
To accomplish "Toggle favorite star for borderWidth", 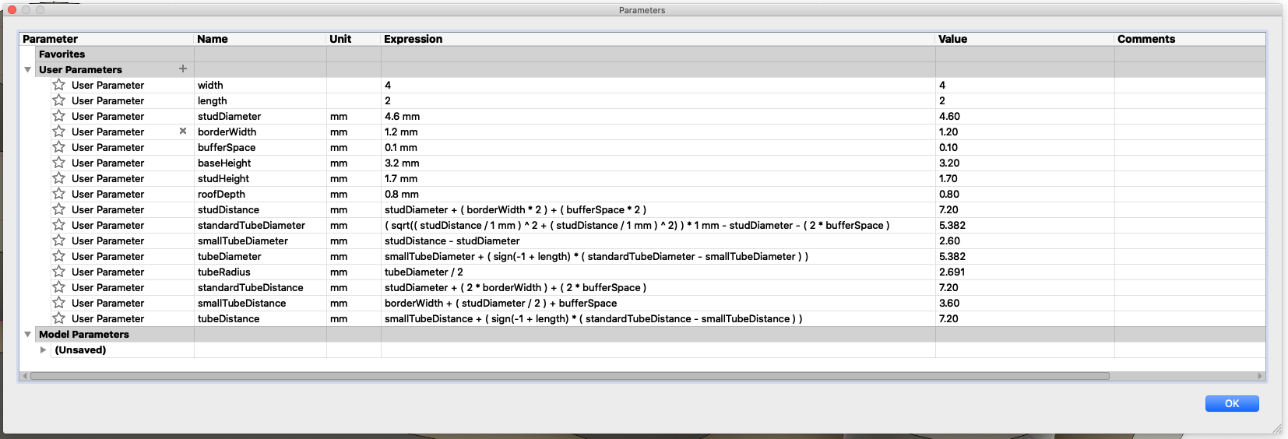I will point(59,132).
